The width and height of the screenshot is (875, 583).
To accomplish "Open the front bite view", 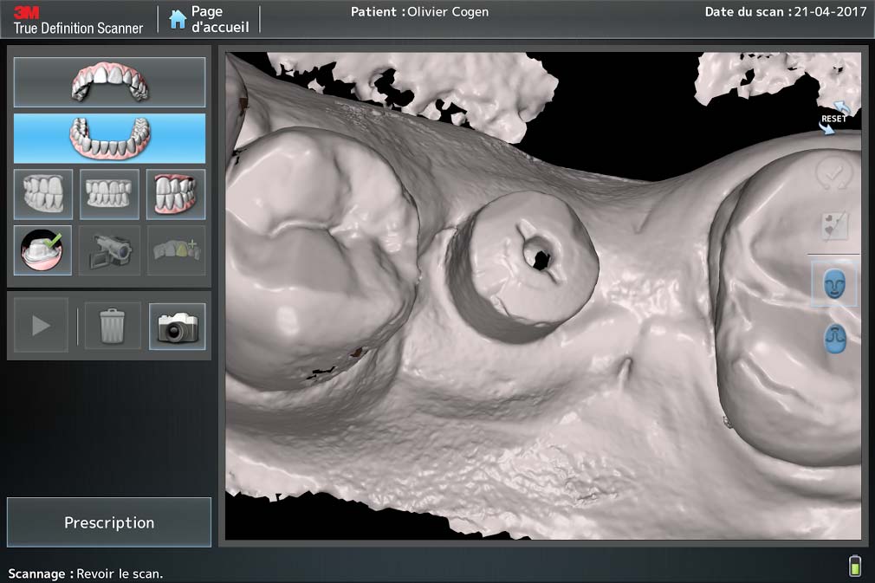I will (x=109, y=194).
